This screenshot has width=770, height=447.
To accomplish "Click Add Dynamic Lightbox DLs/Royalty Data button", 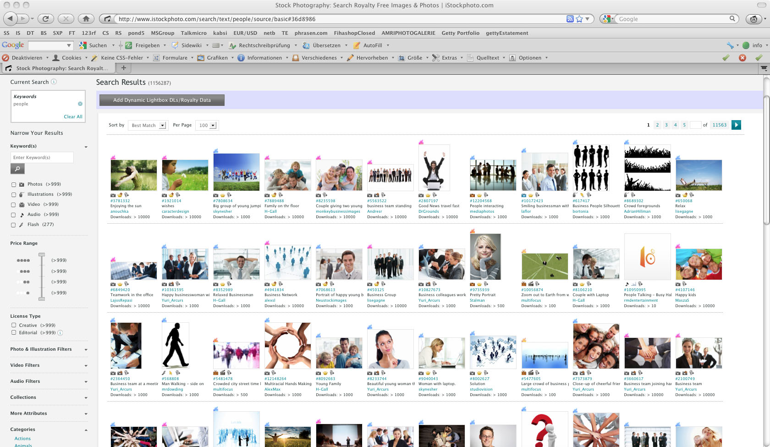I will coord(162,100).
